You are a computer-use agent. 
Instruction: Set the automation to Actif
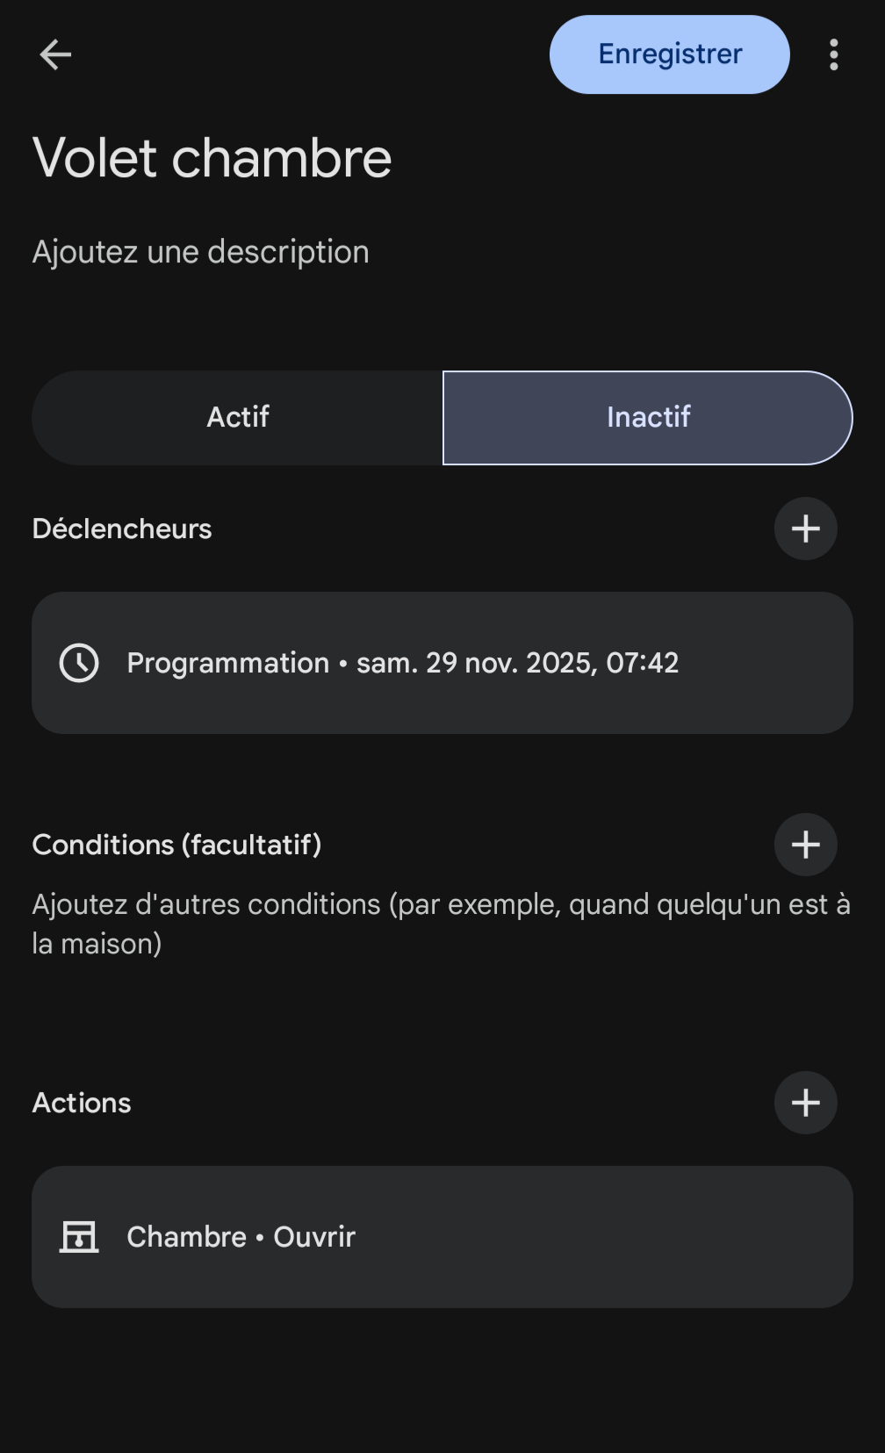coord(238,418)
